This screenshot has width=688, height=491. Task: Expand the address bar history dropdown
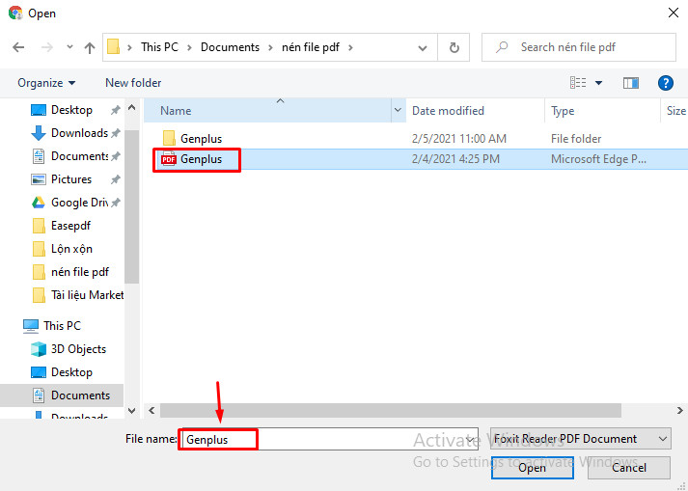(x=422, y=48)
